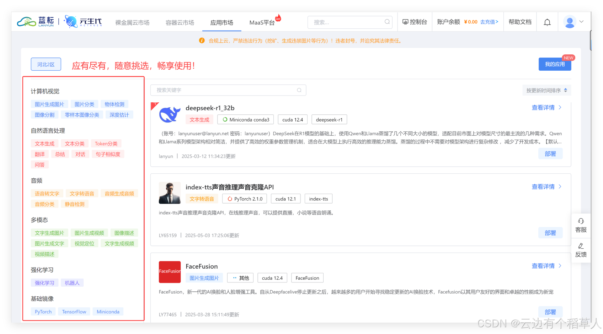Screen dimensions: 603x334
Task: Open the feedback pencil widget
Action: (581, 250)
